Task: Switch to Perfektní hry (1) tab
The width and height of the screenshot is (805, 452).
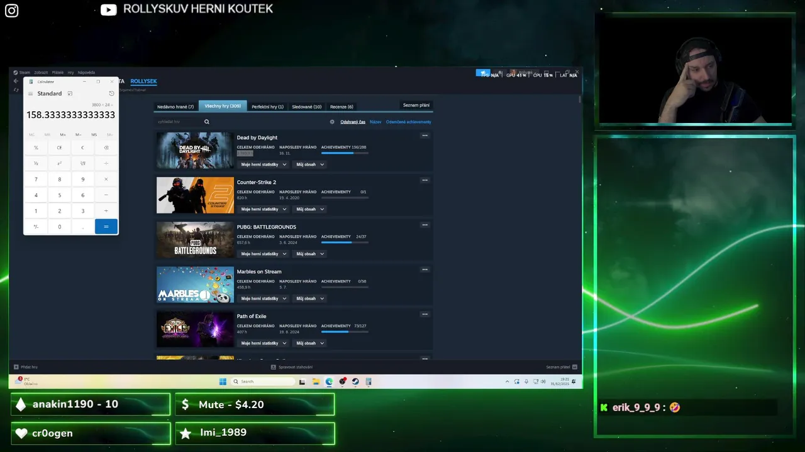Action: click(x=267, y=107)
